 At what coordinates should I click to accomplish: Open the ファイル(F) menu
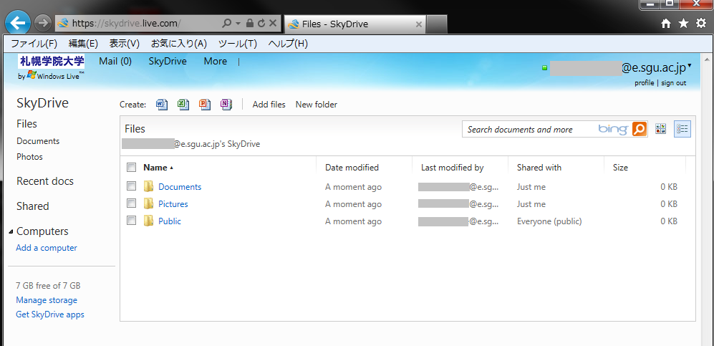(x=34, y=44)
